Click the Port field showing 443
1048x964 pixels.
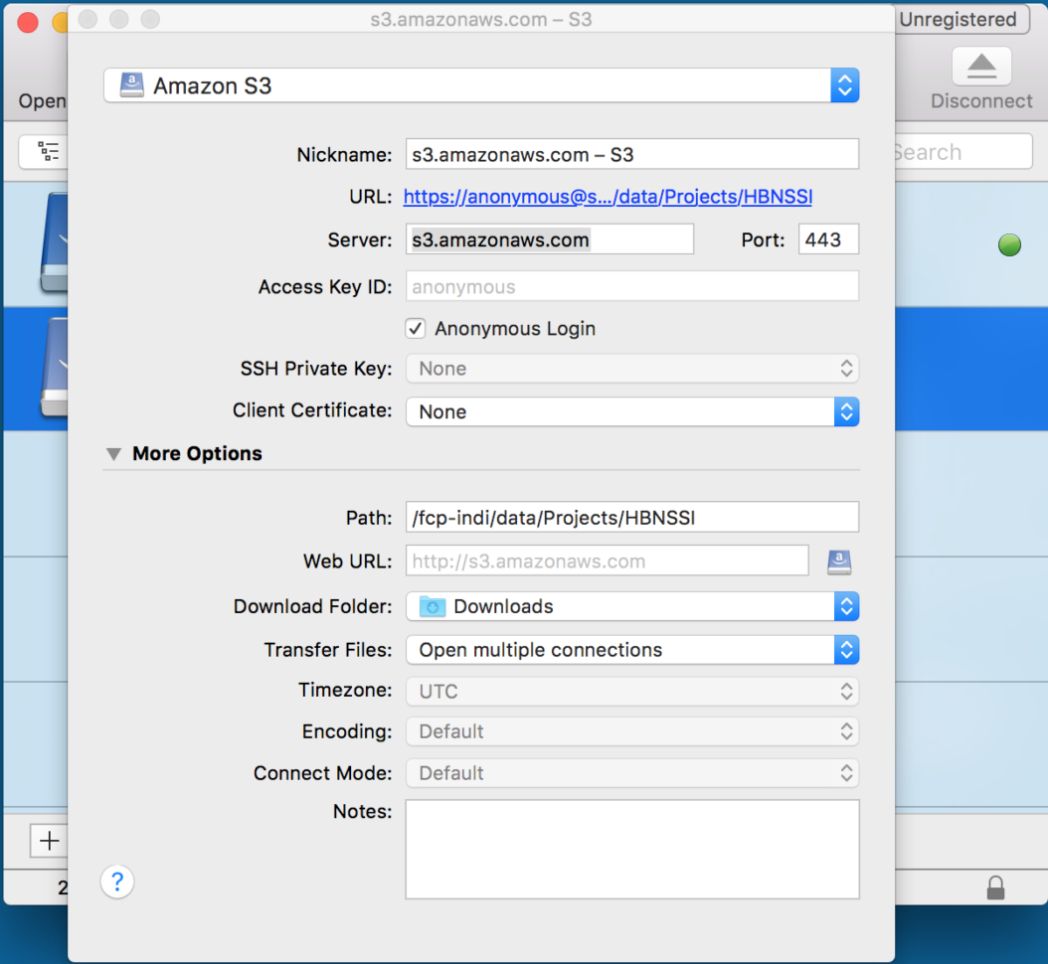click(x=828, y=240)
